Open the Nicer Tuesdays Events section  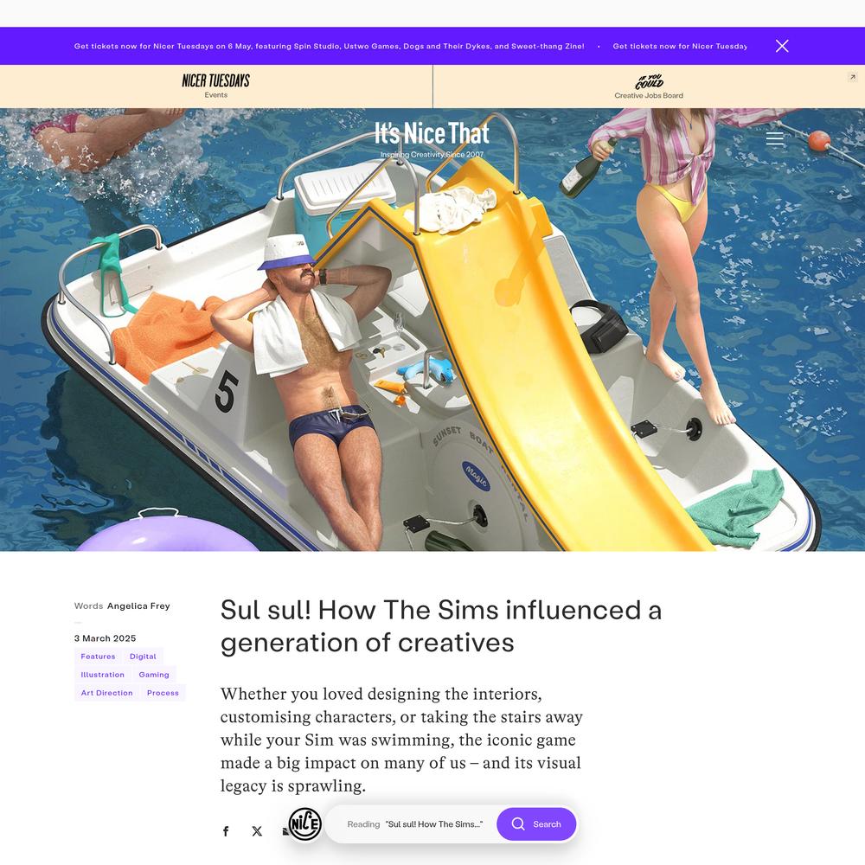point(215,86)
